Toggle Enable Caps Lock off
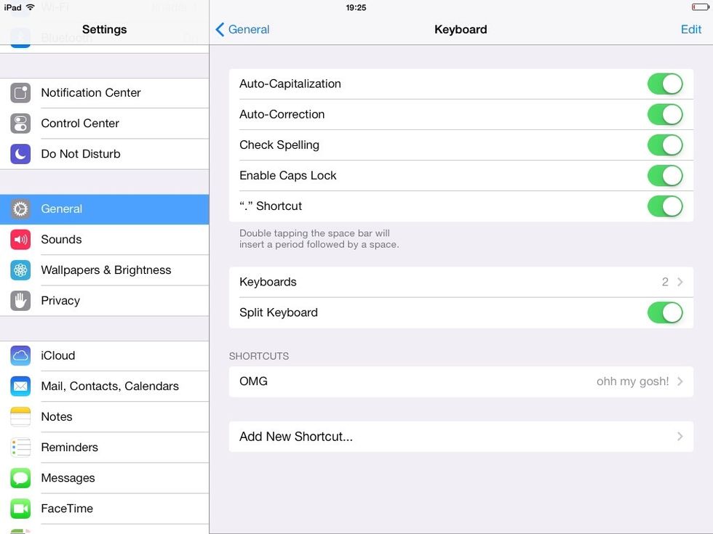 (665, 175)
